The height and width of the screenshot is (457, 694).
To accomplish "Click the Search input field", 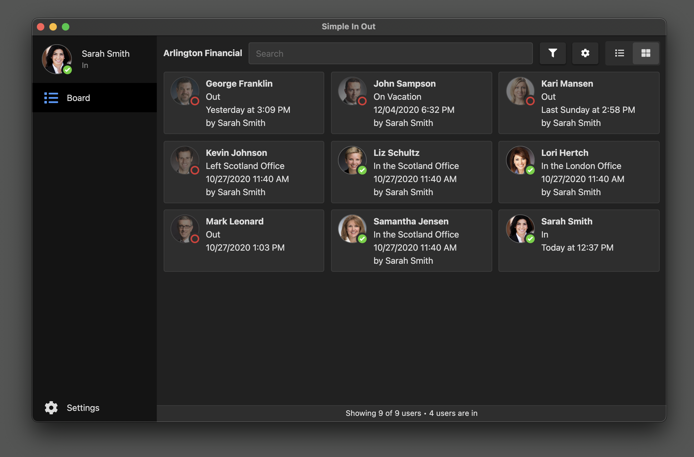I will pos(390,53).
